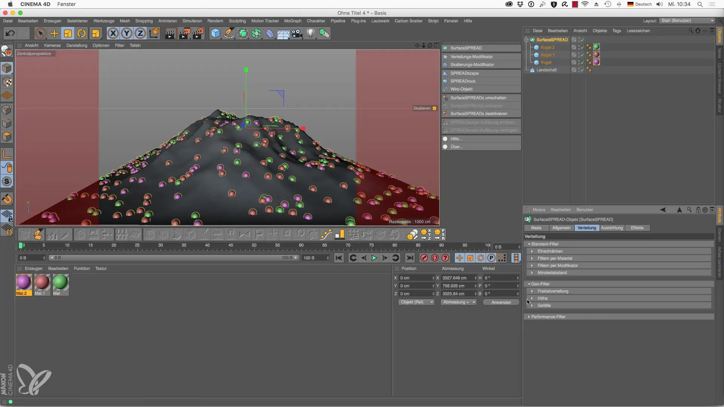Toggle autokeying button

coord(435,258)
